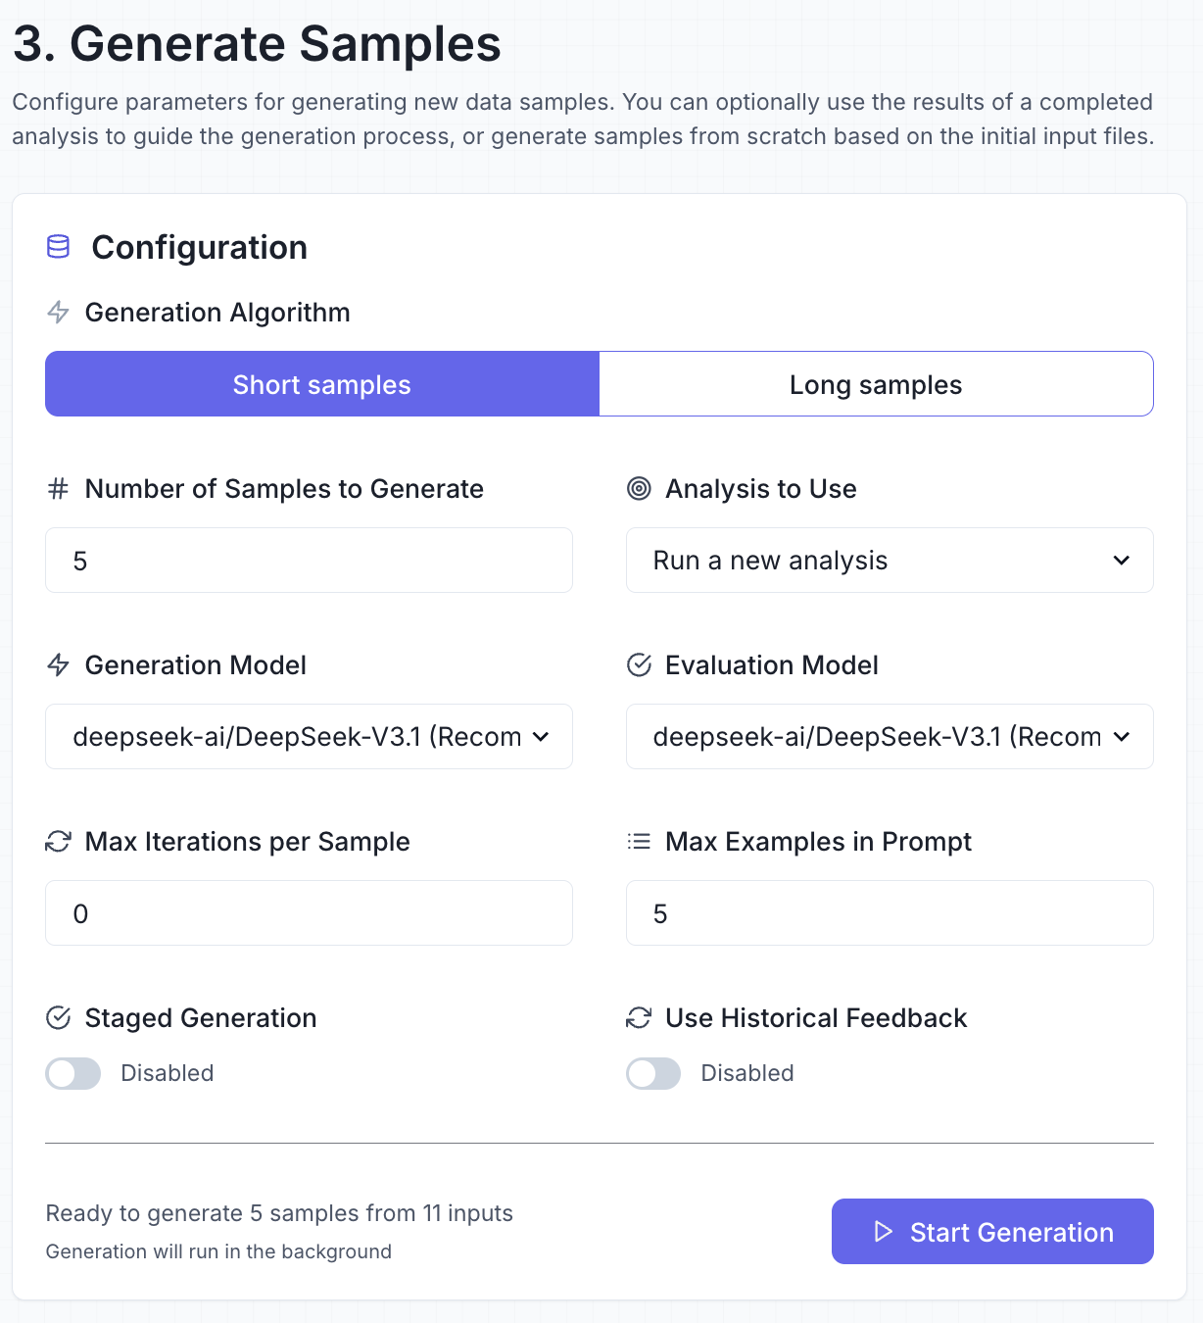Click the Max Iterations per Sample field

click(x=309, y=912)
